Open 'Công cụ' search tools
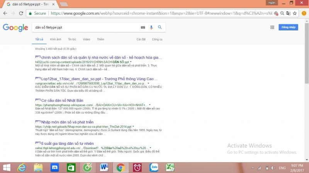The height and width of the screenshot is (173, 309). point(157,39)
